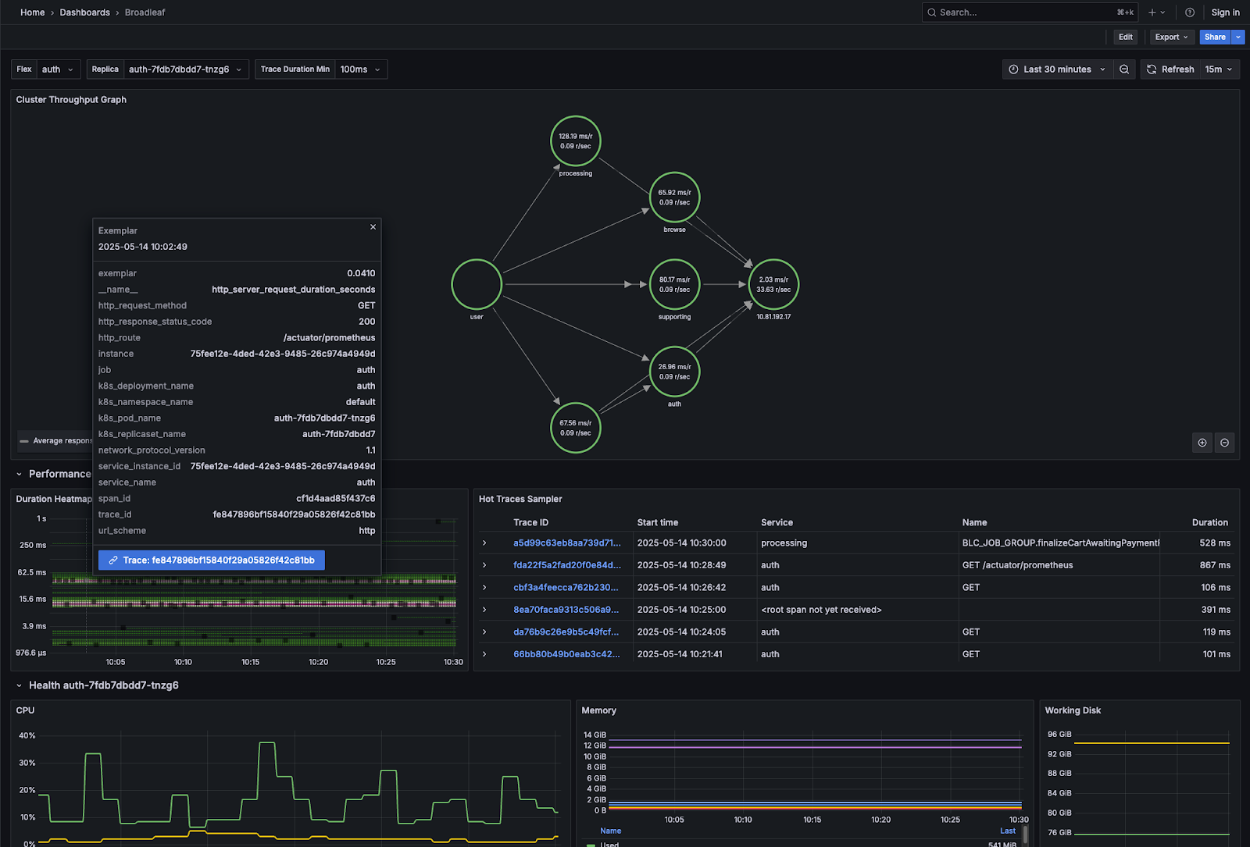
Task: Open the Replica variable dropdown
Action: [185, 69]
